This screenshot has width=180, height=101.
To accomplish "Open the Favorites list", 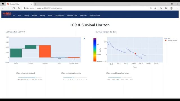I will [x=161, y=8].
